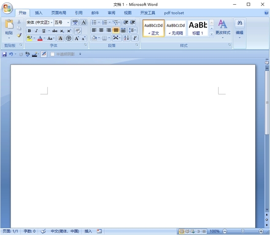
Task: Enable the 半透明阴影 checkbox
Action: pos(53,54)
